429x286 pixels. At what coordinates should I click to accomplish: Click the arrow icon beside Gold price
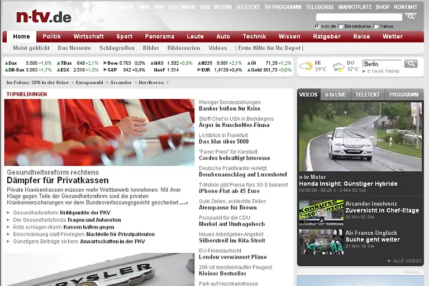pyautogui.click(x=249, y=70)
